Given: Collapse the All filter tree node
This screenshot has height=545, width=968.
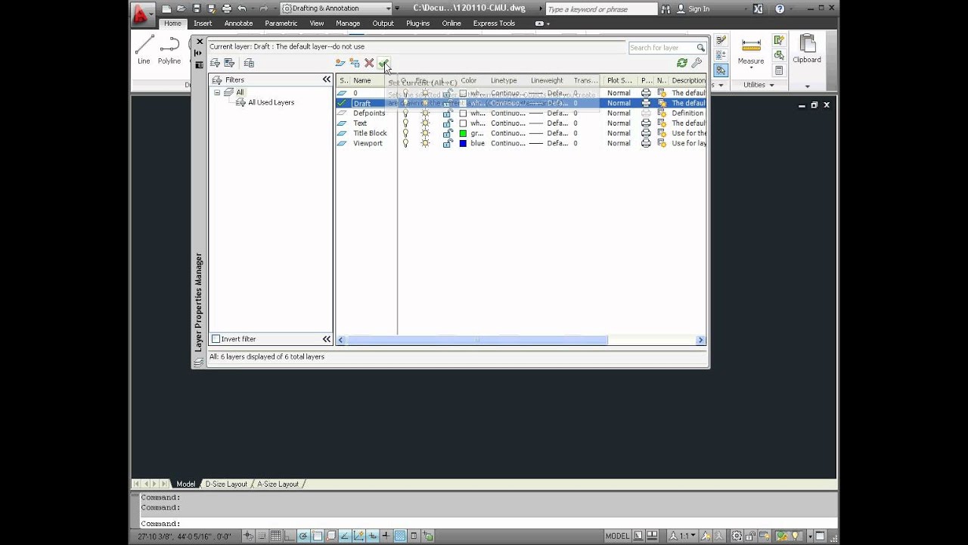Looking at the screenshot, I should tap(217, 92).
